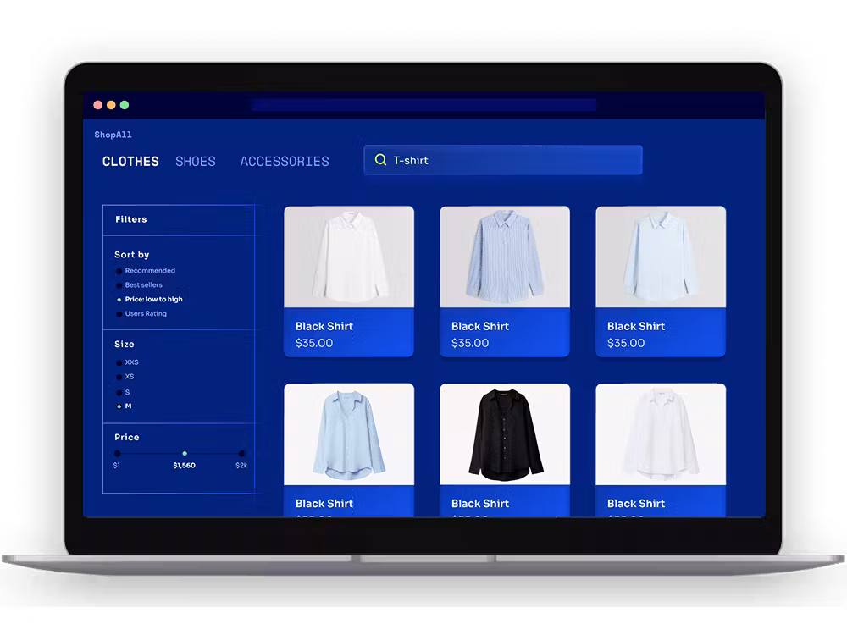Switch to the SHOES tab

(x=196, y=162)
